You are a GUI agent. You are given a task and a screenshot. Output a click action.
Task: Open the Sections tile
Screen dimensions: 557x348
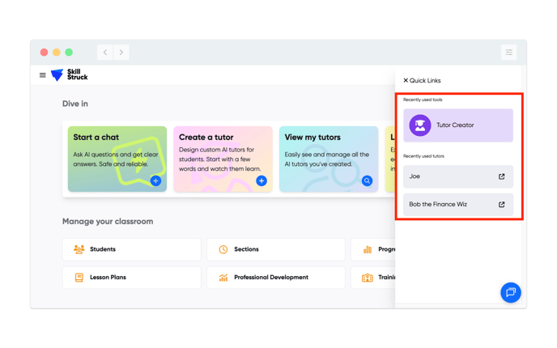(x=275, y=249)
